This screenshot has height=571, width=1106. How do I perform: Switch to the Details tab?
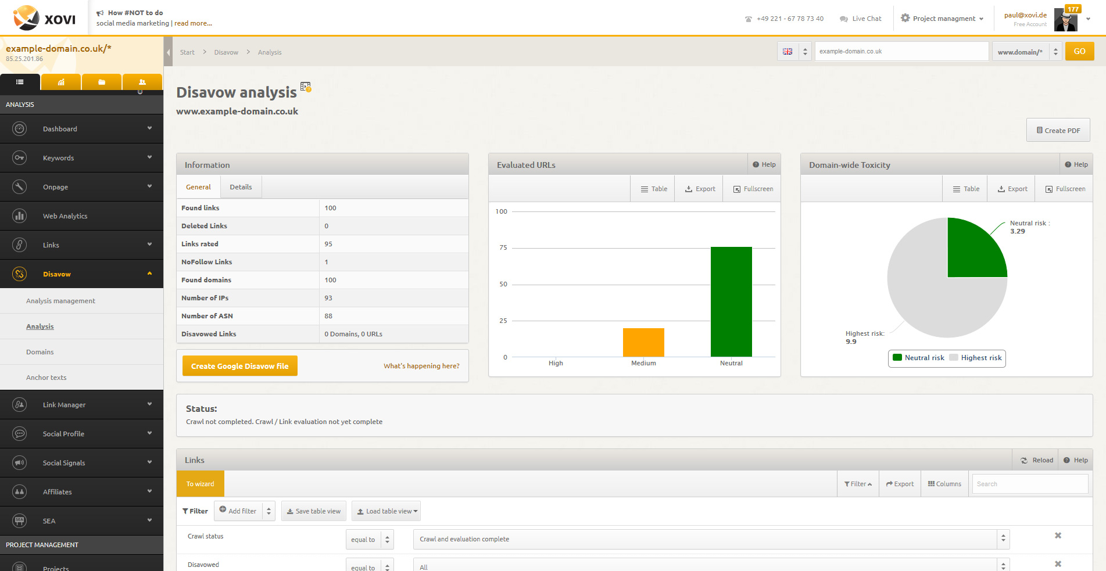(241, 187)
